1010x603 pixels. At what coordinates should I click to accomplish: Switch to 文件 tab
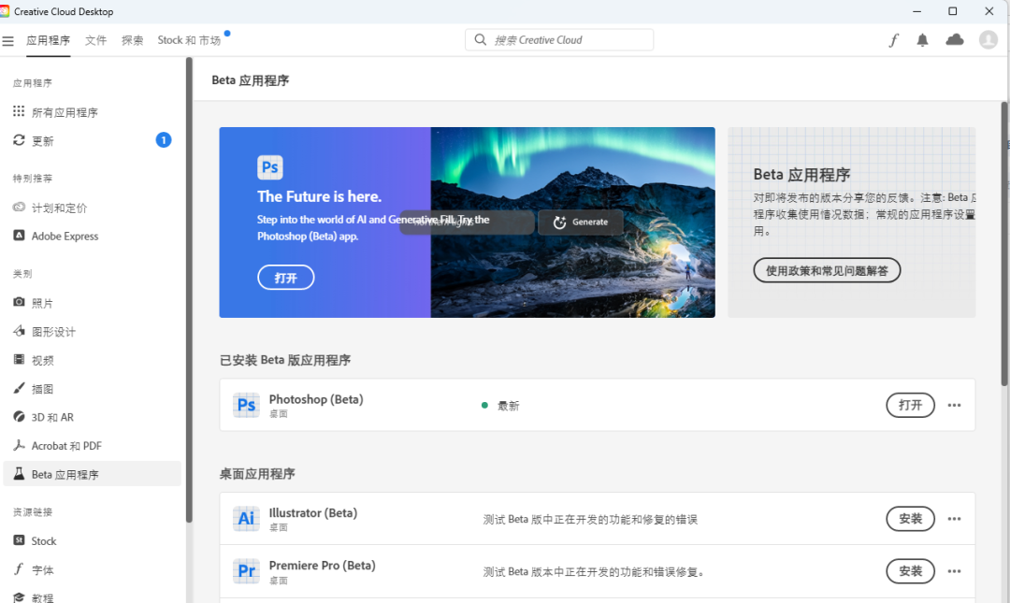tap(96, 40)
